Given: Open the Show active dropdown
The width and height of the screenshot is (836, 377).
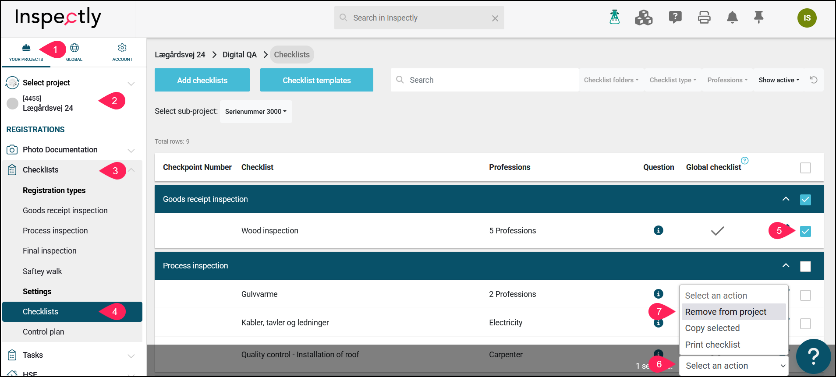Looking at the screenshot, I should [x=779, y=80].
